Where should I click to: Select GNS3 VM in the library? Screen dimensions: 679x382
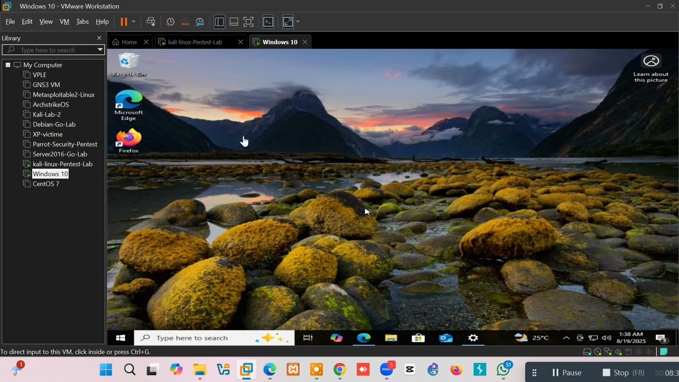(x=46, y=85)
